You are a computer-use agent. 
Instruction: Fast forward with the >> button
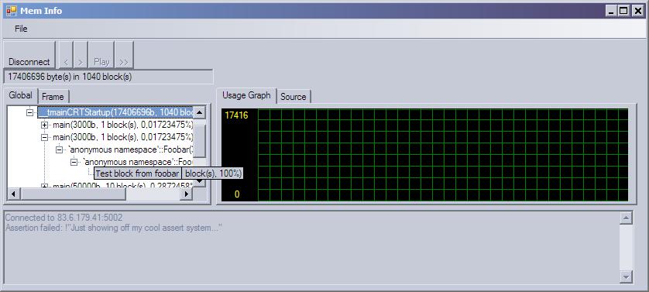click(x=124, y=55)
